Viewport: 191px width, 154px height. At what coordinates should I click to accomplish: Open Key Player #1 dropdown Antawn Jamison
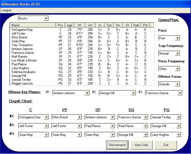coord(71,93)
